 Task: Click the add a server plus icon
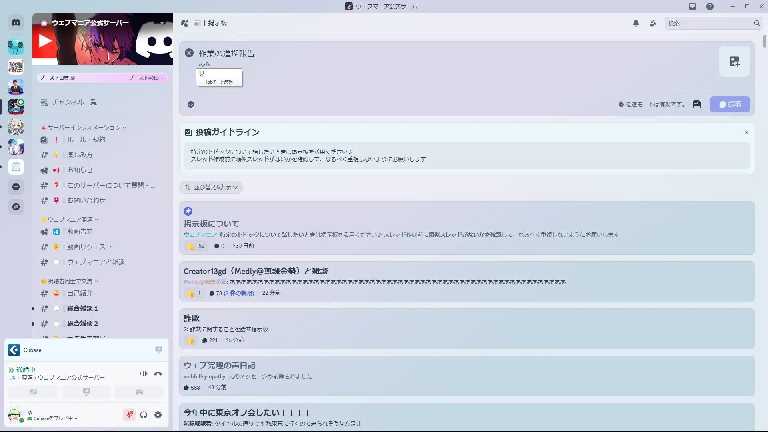pos(16,187)
